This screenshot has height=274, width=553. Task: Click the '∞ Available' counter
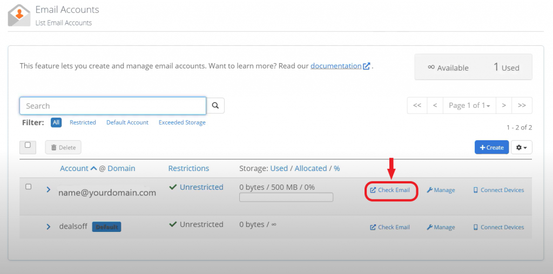coord(448,67)
